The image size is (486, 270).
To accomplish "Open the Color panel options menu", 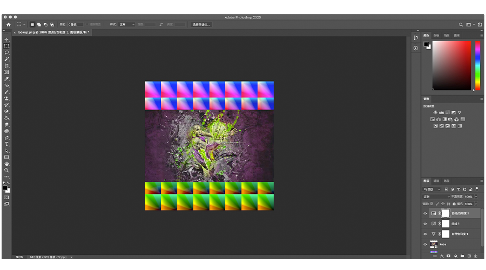I will coord(481,35).
